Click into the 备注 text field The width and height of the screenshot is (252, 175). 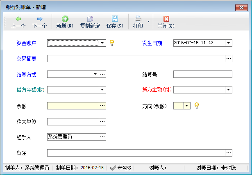point(136,153)
